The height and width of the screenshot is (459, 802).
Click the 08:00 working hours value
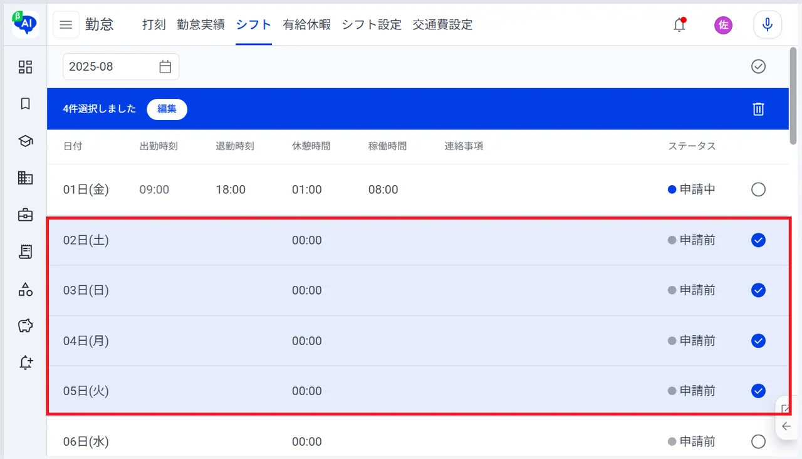tap(383, 189)
